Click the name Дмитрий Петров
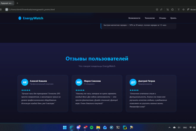The width and height of the screenshot is (196, 131). (146, 81)
